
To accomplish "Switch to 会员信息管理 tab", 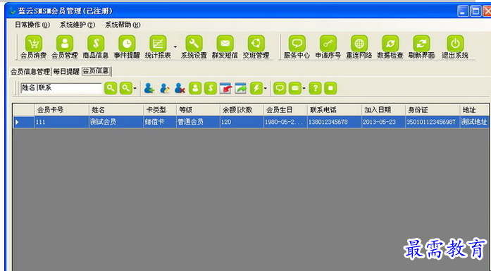I will (30, 71).
